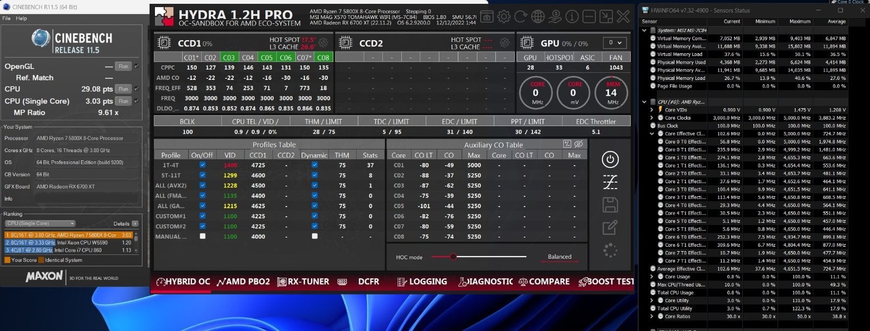
Task: Click GPU MEM MHz circular gauge
Action: pos(611,92)
